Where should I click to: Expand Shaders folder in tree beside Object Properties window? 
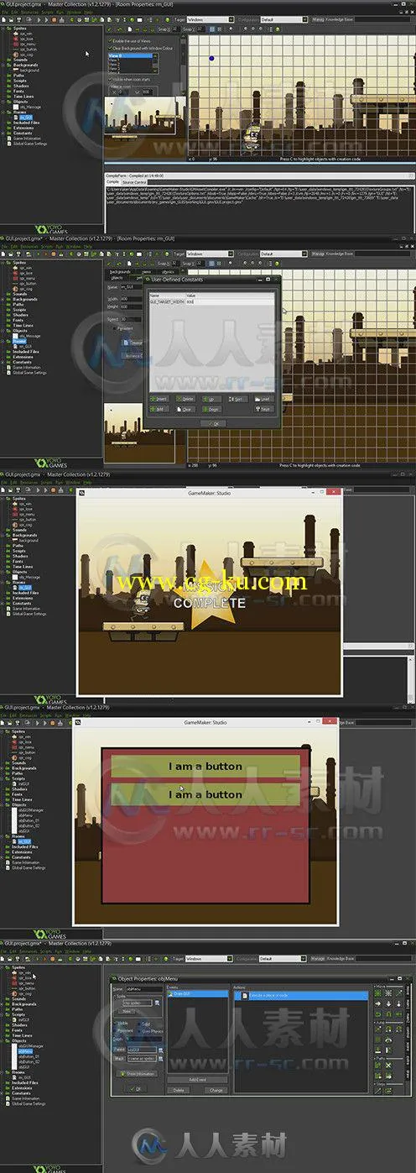point(18,1024)
